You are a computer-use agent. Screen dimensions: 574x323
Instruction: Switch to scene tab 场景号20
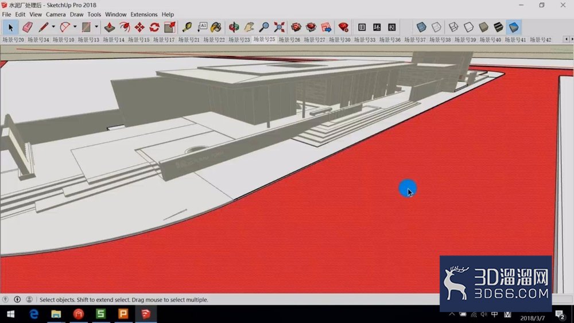tap(13, 40)
